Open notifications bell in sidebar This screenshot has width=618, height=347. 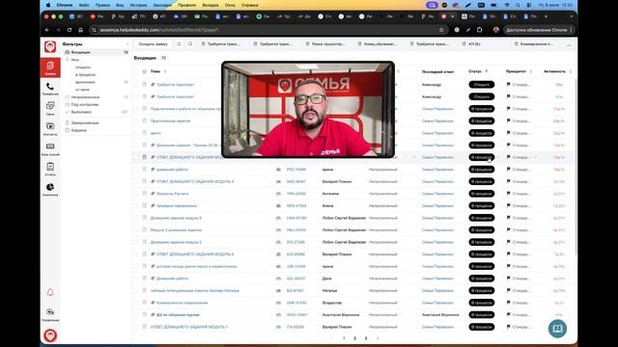point(50,292)
